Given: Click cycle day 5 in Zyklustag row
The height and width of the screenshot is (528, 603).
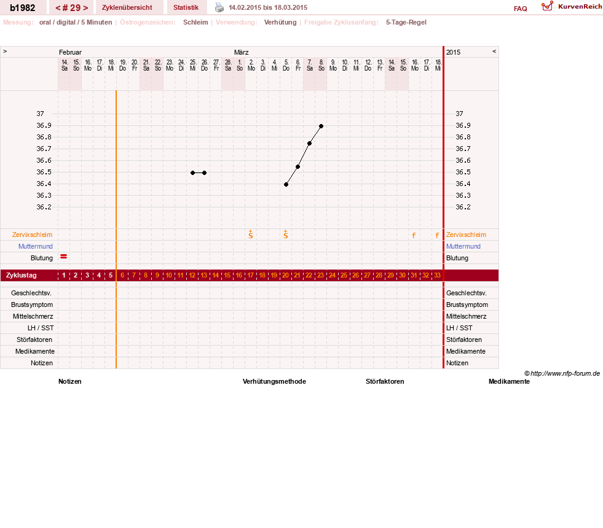Looking at the screenshot, I should click(111, 275).
